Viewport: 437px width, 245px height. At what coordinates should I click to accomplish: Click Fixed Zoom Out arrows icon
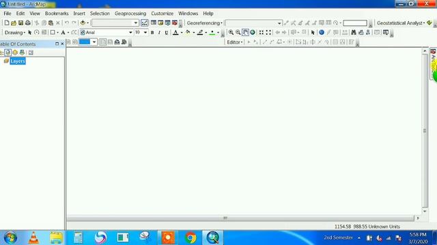(x=268, y=33)
